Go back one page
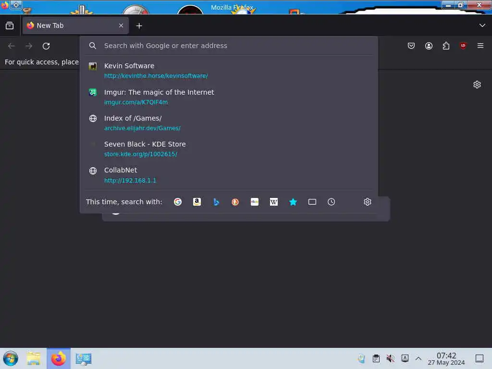The height and width of the screenshot is (369, 492). 12,46
